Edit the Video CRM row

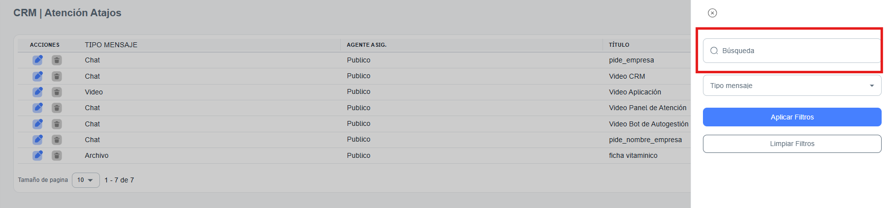tap(37, 76)
